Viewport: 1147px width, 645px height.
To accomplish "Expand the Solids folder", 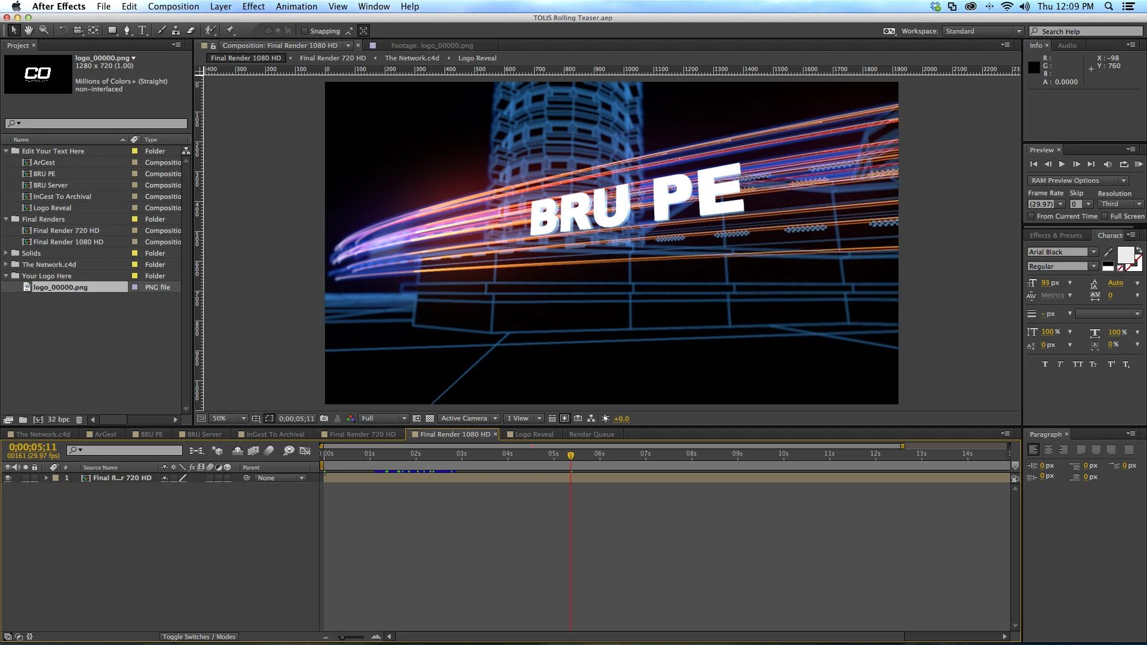I will click(x=6, y=253).
